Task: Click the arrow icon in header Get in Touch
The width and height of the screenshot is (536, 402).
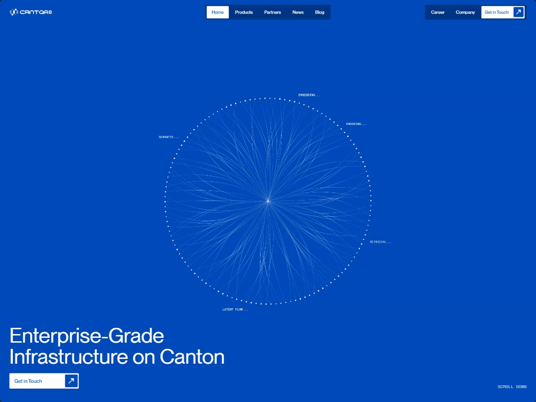Action: (x=519, y=12)
